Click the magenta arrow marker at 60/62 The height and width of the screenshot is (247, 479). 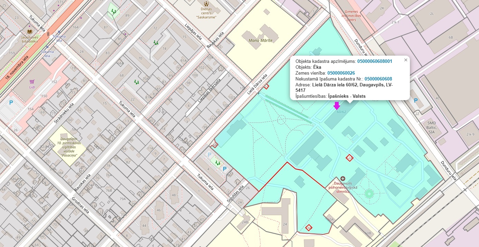pos(336,105)
